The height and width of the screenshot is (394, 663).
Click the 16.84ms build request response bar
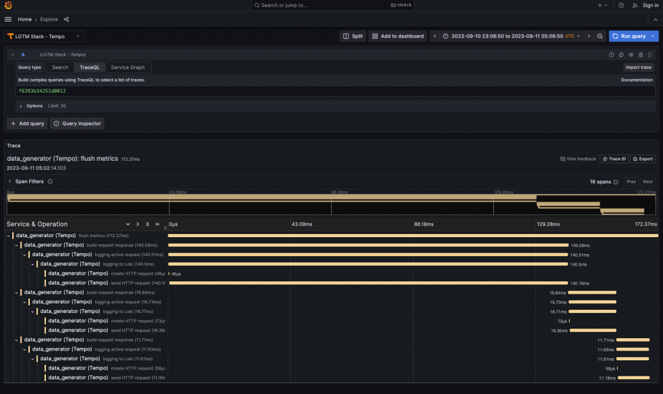point(592,292)
